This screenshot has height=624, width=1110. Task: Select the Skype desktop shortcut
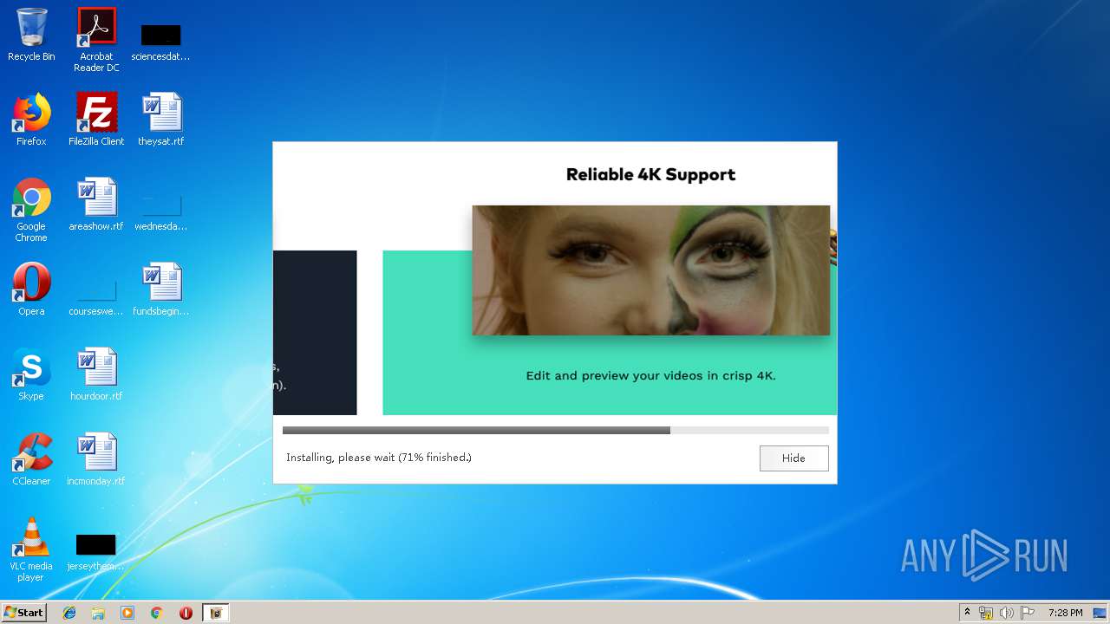tap(31, 374)
